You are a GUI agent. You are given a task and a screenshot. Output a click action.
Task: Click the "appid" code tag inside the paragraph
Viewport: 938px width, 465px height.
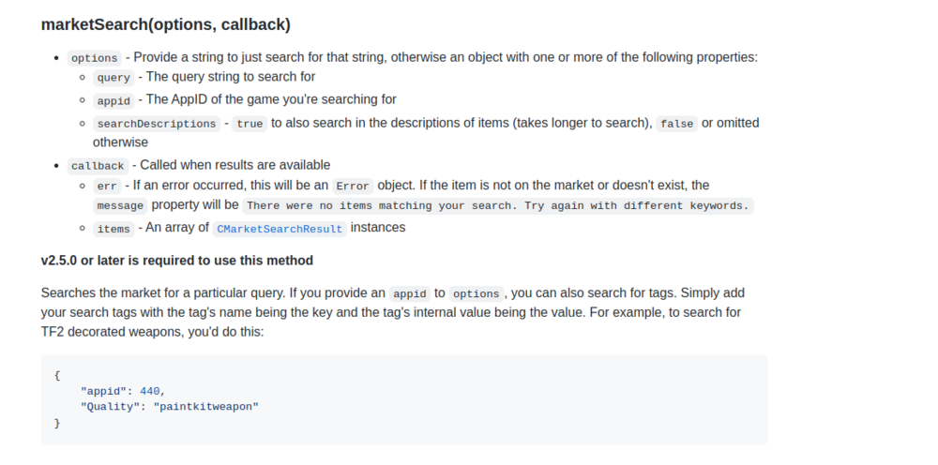[409, 293]
